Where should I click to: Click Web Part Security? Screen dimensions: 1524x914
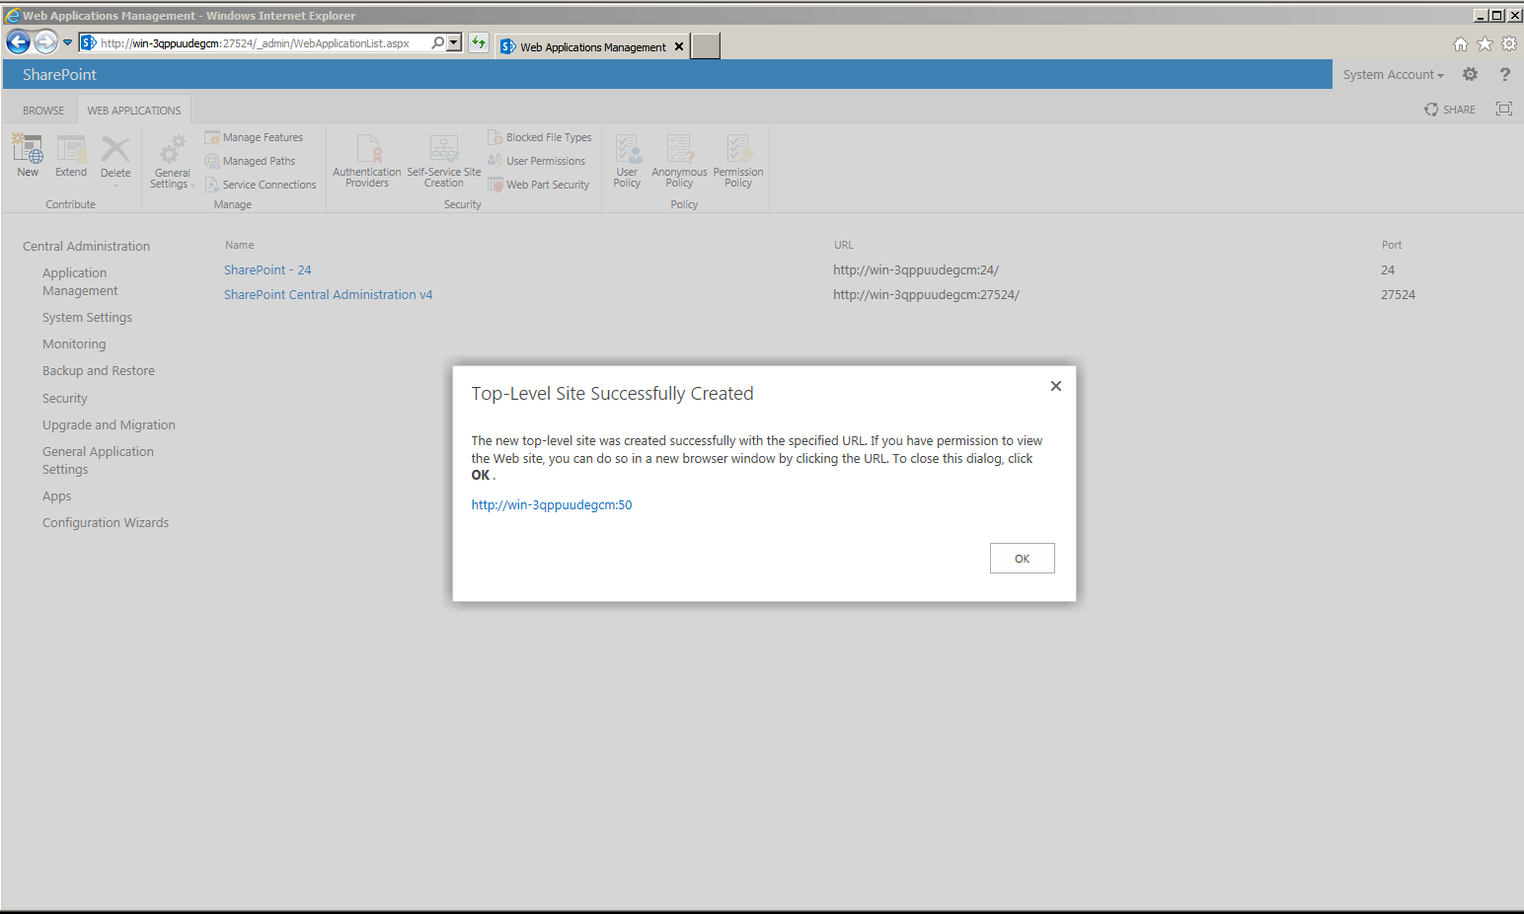(539, 185)
